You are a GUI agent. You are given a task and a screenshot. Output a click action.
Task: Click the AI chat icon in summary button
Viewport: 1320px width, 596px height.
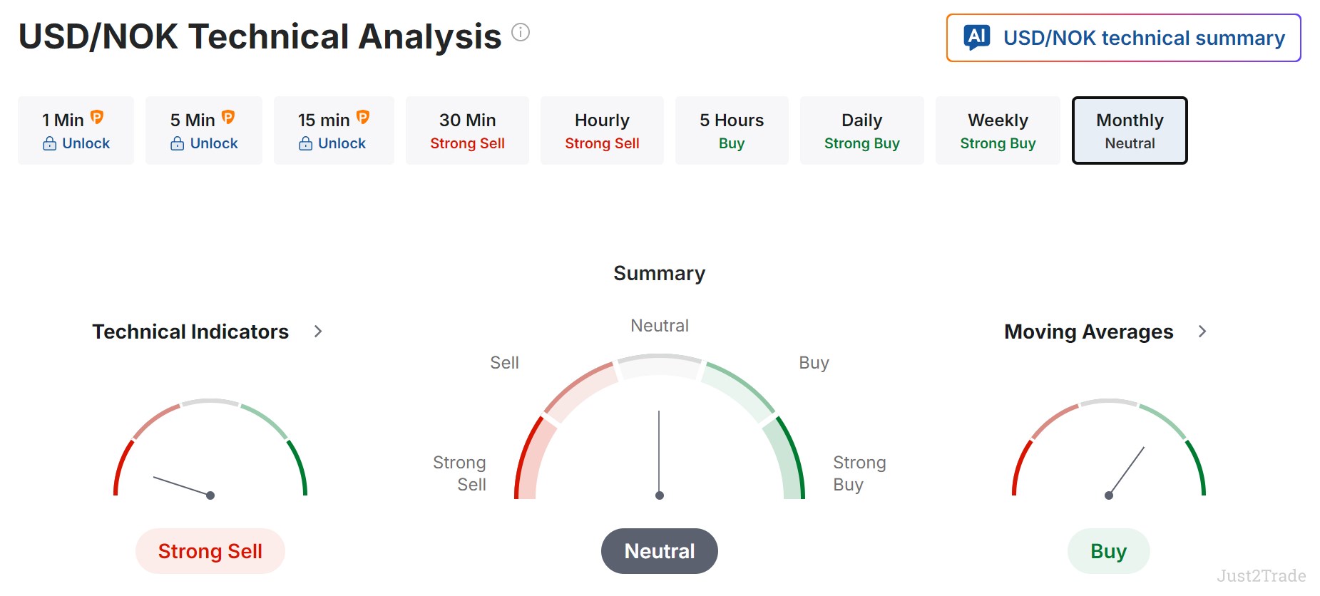pyautogui.click(x=977, y=37)
